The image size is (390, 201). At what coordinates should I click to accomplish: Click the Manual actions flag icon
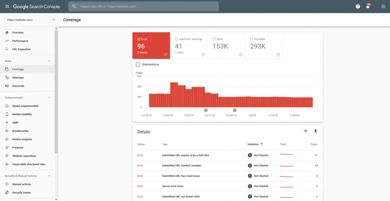(x=7, y=184)
